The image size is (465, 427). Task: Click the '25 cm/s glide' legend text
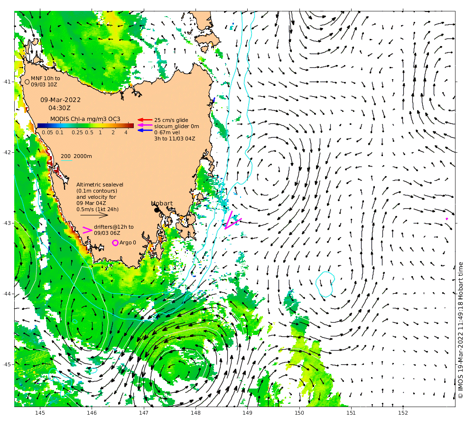click(171, 120)
